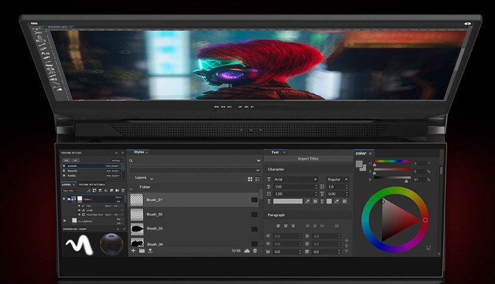This screenshot has width=495, height=284.
Task: Switch to the Layers tab
Action: click(66, 185)
